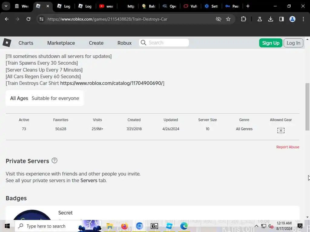Open a new tab with plus button
Viewport: 310px width, 232px height.
[248, 6]
